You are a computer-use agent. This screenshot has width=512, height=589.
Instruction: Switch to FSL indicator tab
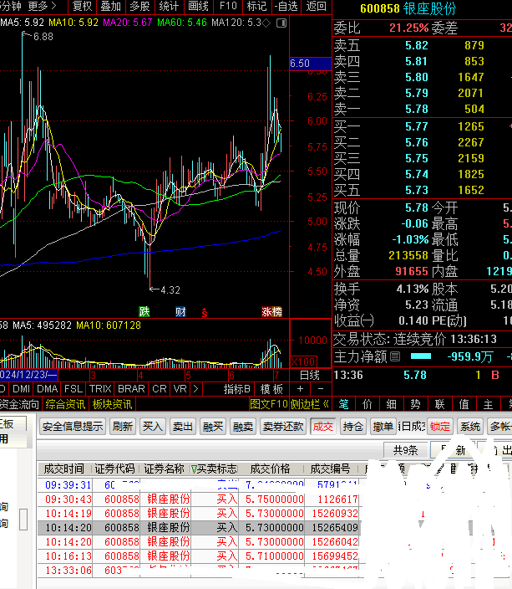(x=74, y=389)
